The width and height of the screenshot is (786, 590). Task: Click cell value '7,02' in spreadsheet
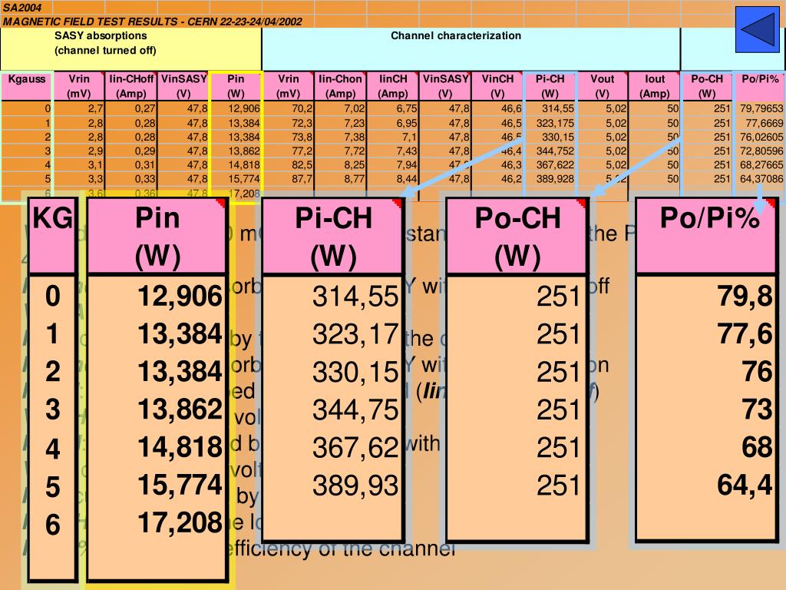[x=354, y=108]
